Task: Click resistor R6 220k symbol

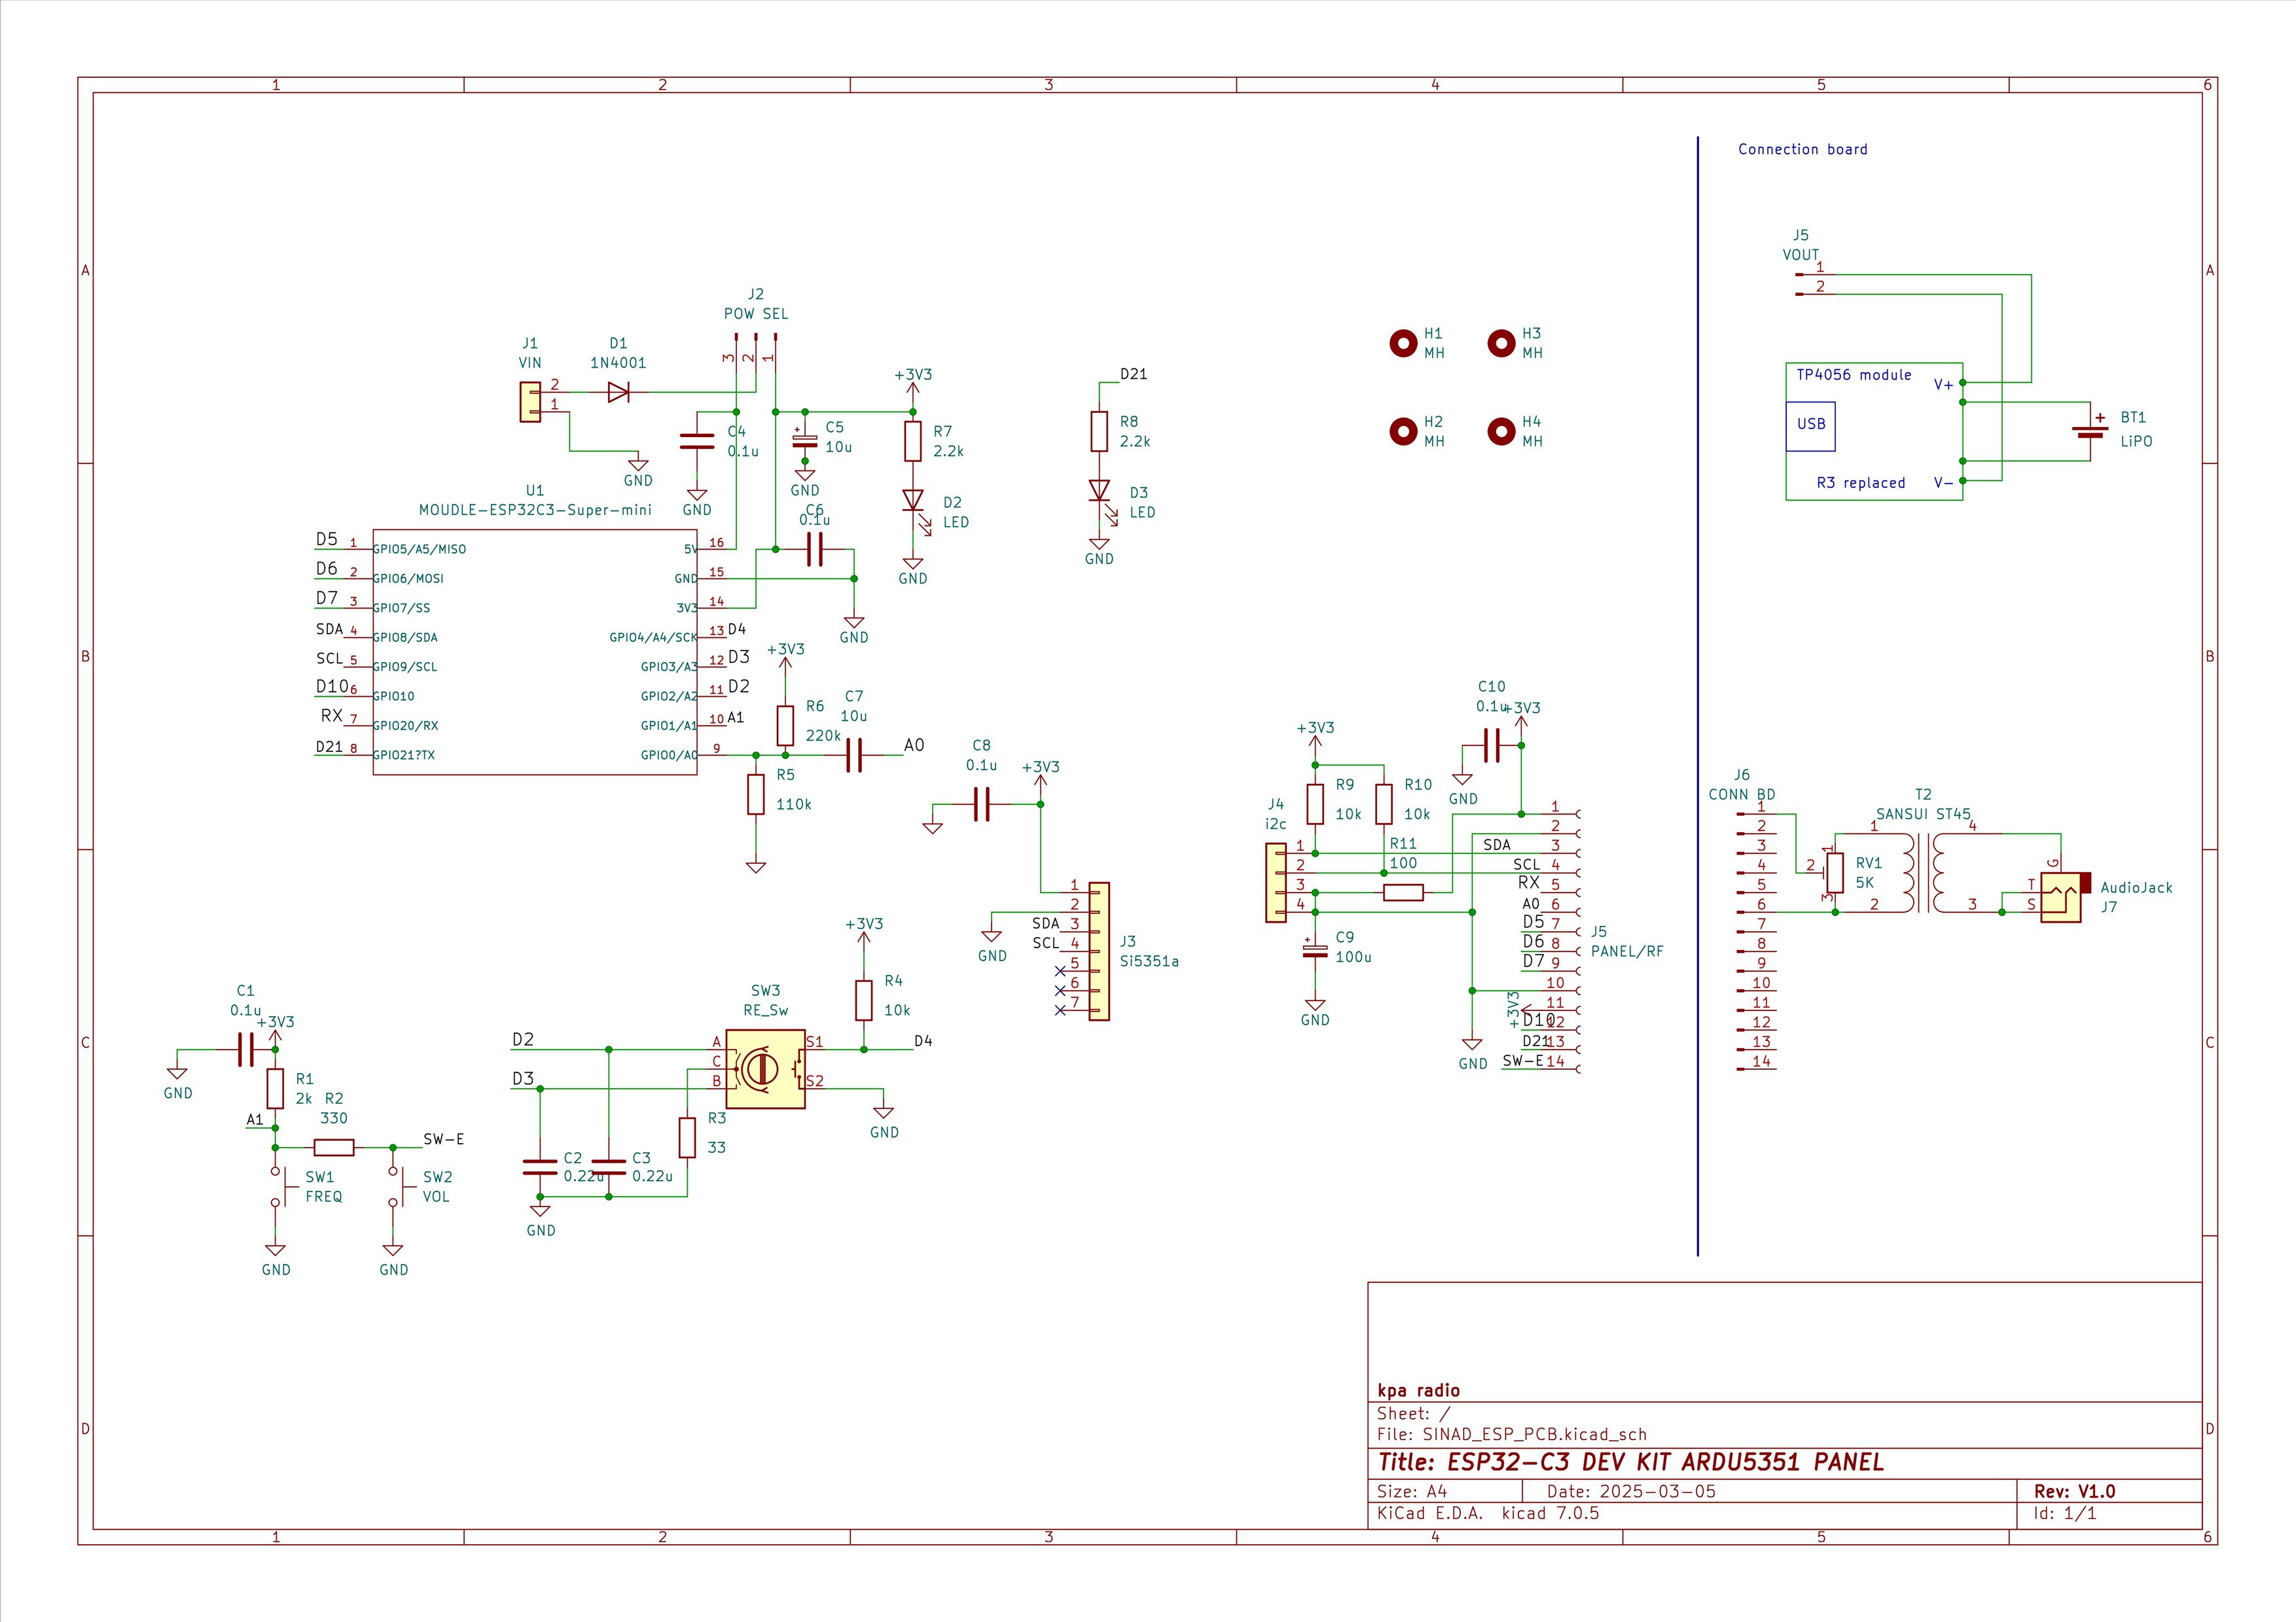Action: coord(785,726)
